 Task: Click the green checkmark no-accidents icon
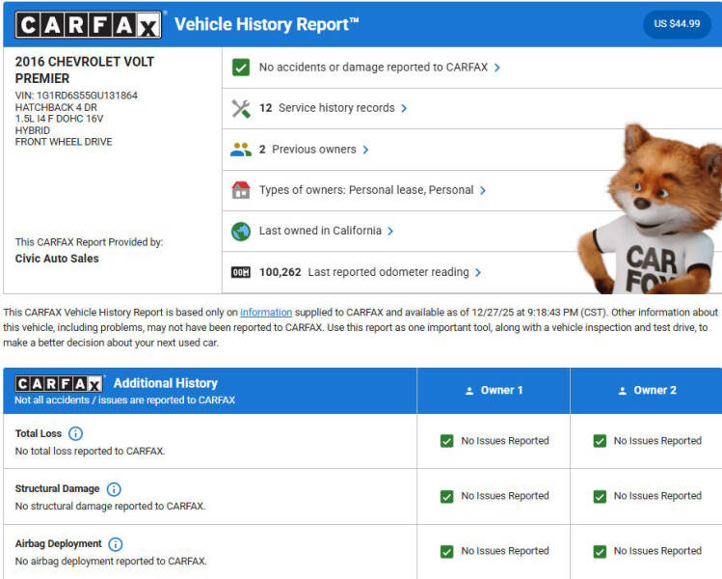tap(241, 68)
